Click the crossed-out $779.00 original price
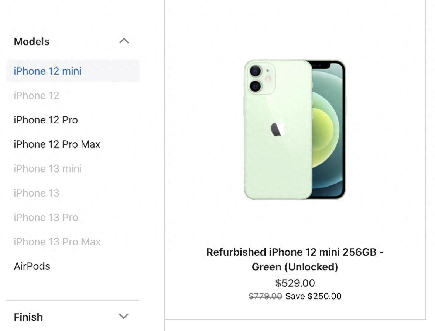 266,296
